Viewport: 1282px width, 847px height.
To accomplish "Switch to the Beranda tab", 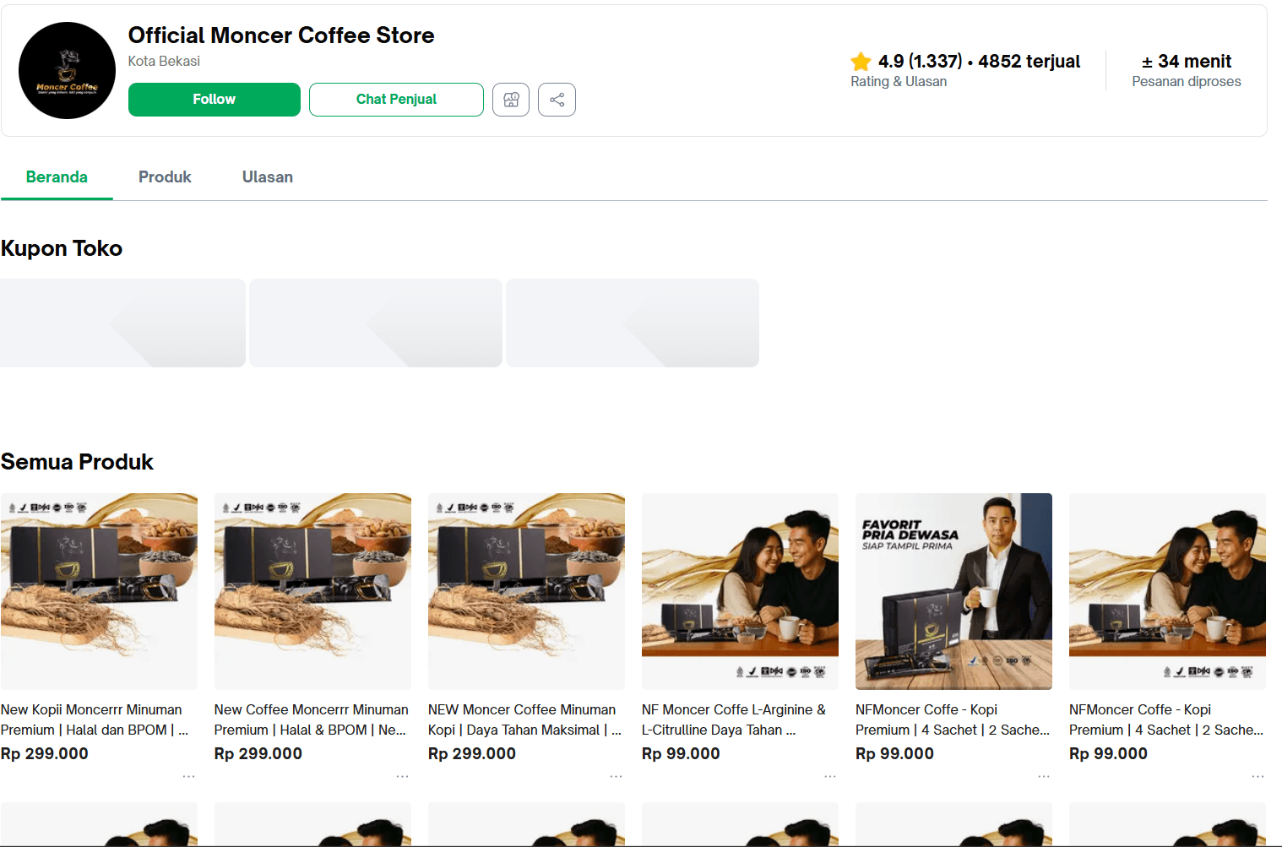I will pyautogui.click(x=57, y=177).
